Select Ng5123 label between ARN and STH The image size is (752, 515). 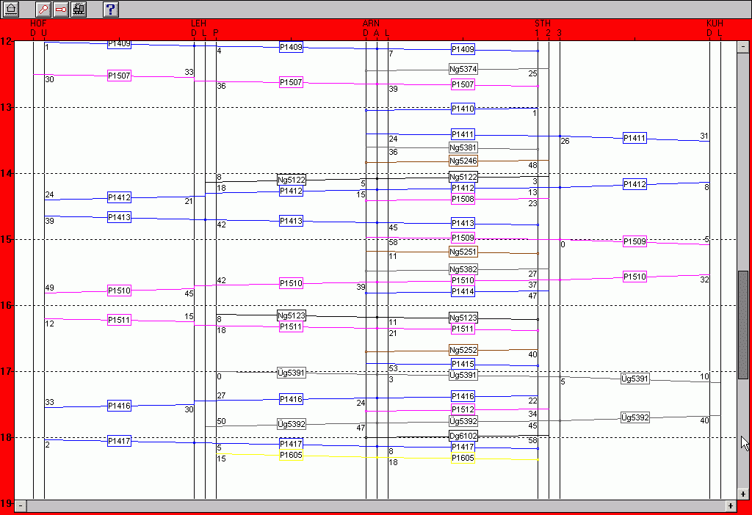click(x=463, y=318)
